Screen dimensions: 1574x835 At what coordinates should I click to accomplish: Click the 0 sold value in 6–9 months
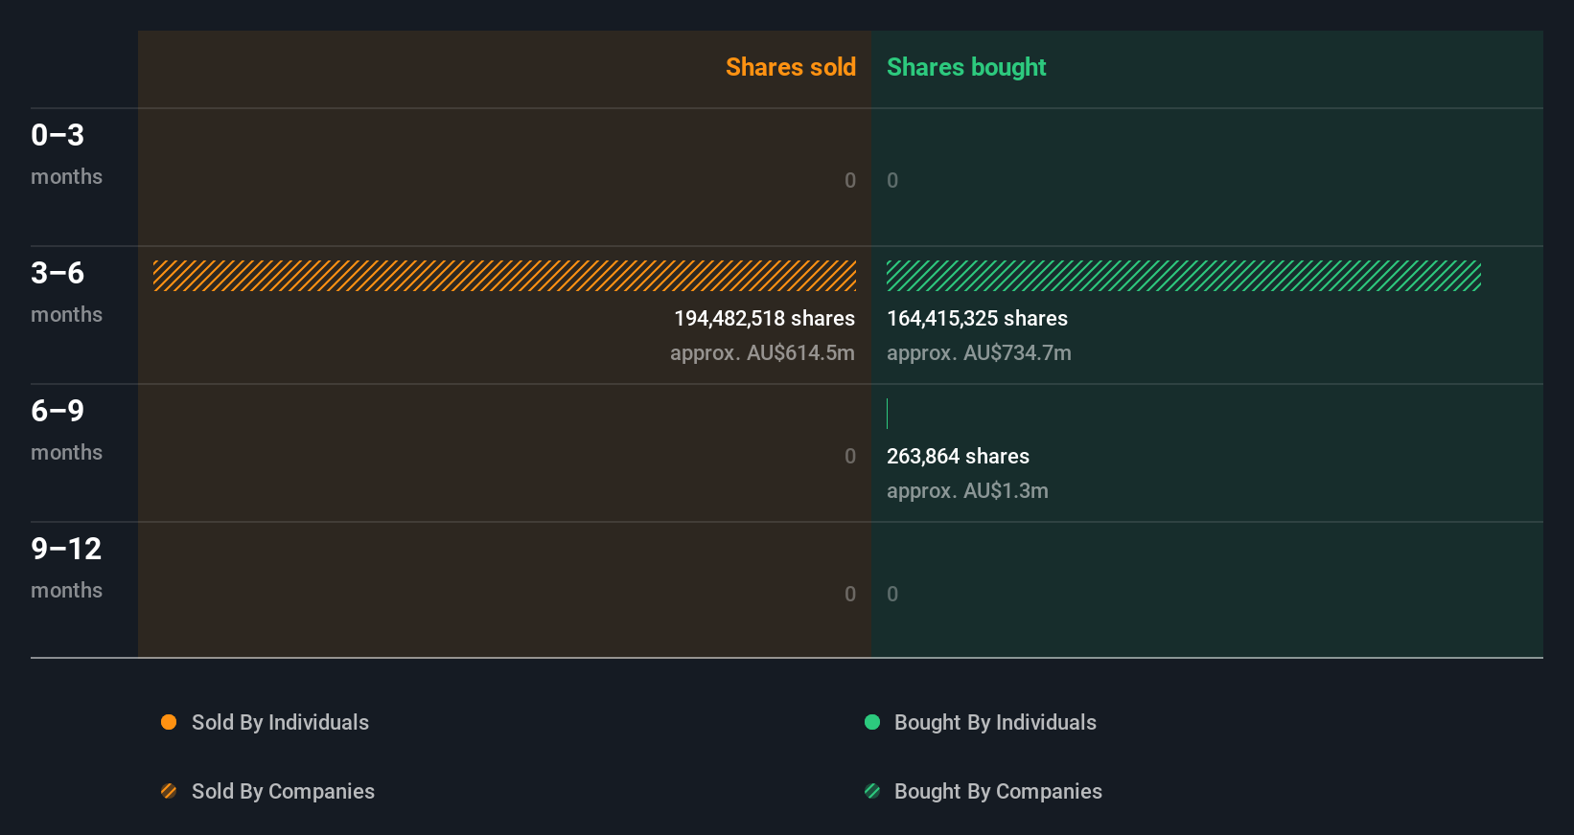pyautogui.click(x=850, y=456)
